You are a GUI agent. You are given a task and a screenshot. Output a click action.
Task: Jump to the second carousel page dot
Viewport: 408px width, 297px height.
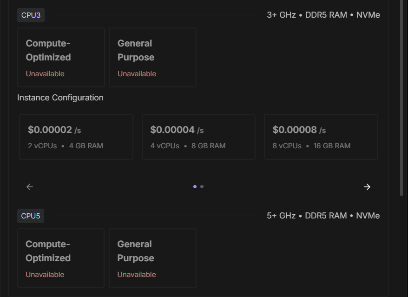coord(202,187)
